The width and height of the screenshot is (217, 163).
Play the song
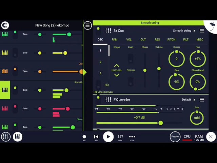click(108, 137)
